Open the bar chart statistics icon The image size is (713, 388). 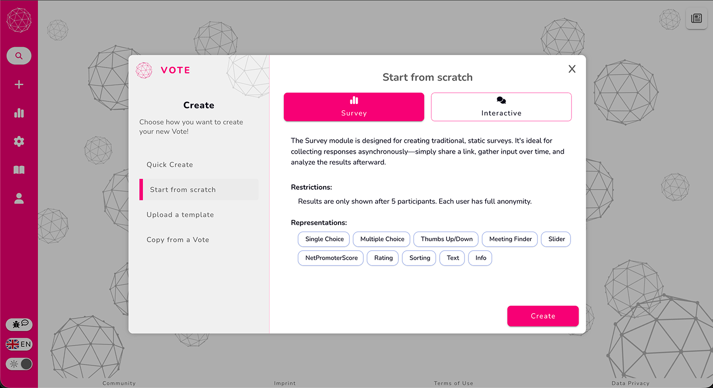pos(19,113)
